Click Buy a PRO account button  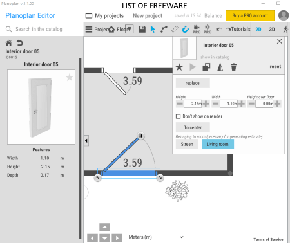click(250, 15)
